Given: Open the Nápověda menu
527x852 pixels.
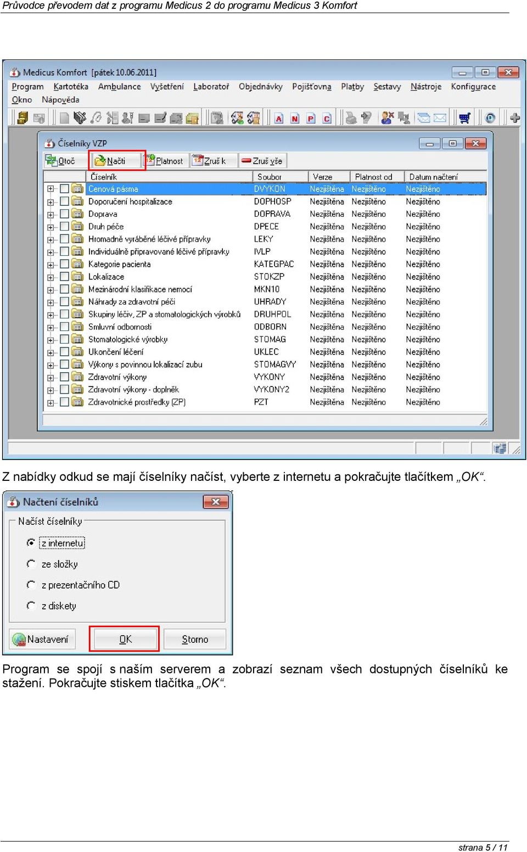Looking at the screenshot, I should [60, 100].
